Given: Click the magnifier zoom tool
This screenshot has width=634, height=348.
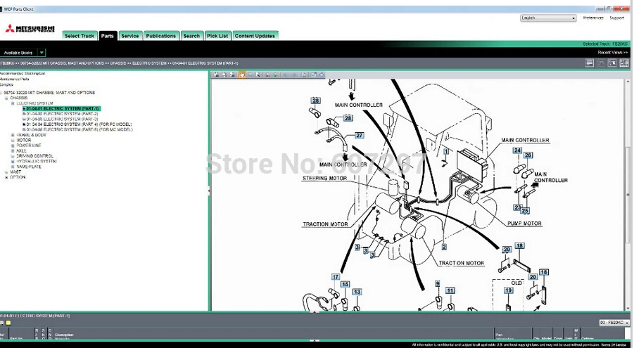Looking at the screenshot, I should 250,75.
